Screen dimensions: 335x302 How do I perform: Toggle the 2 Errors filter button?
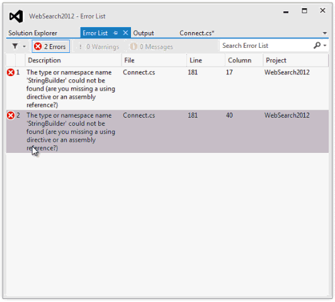pyautogui.click(x=51, y=47)
